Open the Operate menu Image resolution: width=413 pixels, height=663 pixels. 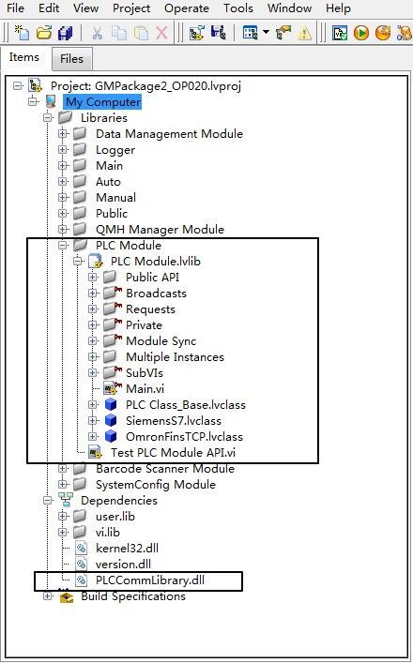pyautogui.click(x=187, y=8)
